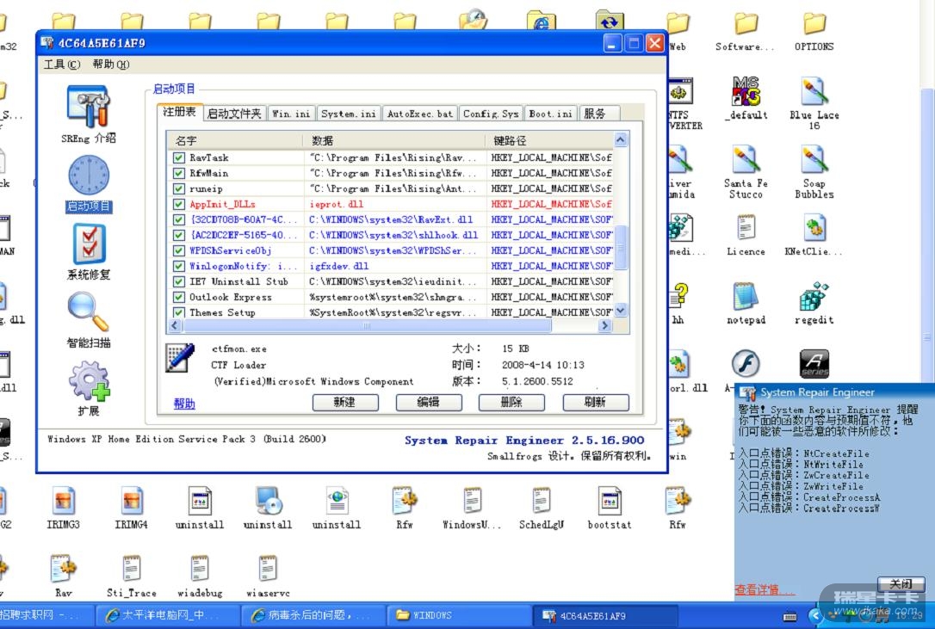Open the 系统修复 checklist icon
The width and height of the screenshot is (935, 629).
tap(89, 244)
